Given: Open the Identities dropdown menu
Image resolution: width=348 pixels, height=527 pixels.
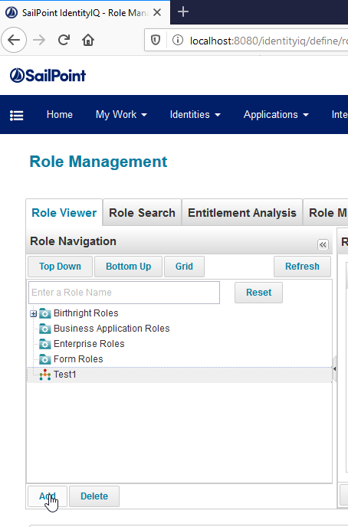Looking at the screenshot, I should coord(195,115).
